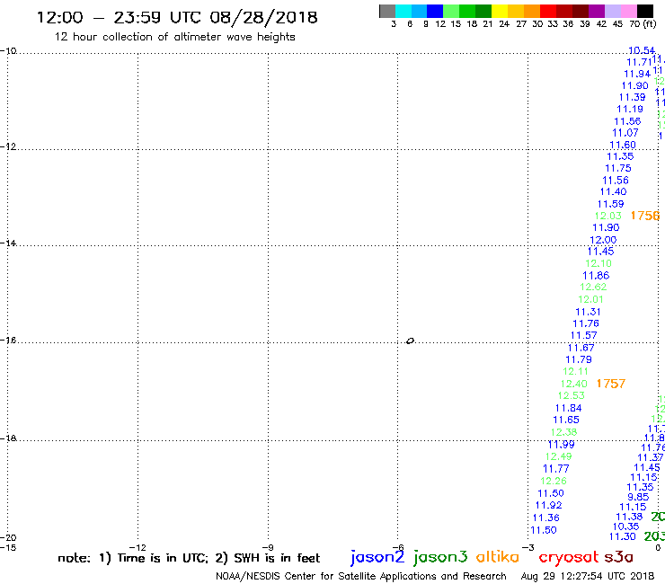665x584 pixels.
Task: Pick the 11.84 wave height reading
Action: coord(568,408)
